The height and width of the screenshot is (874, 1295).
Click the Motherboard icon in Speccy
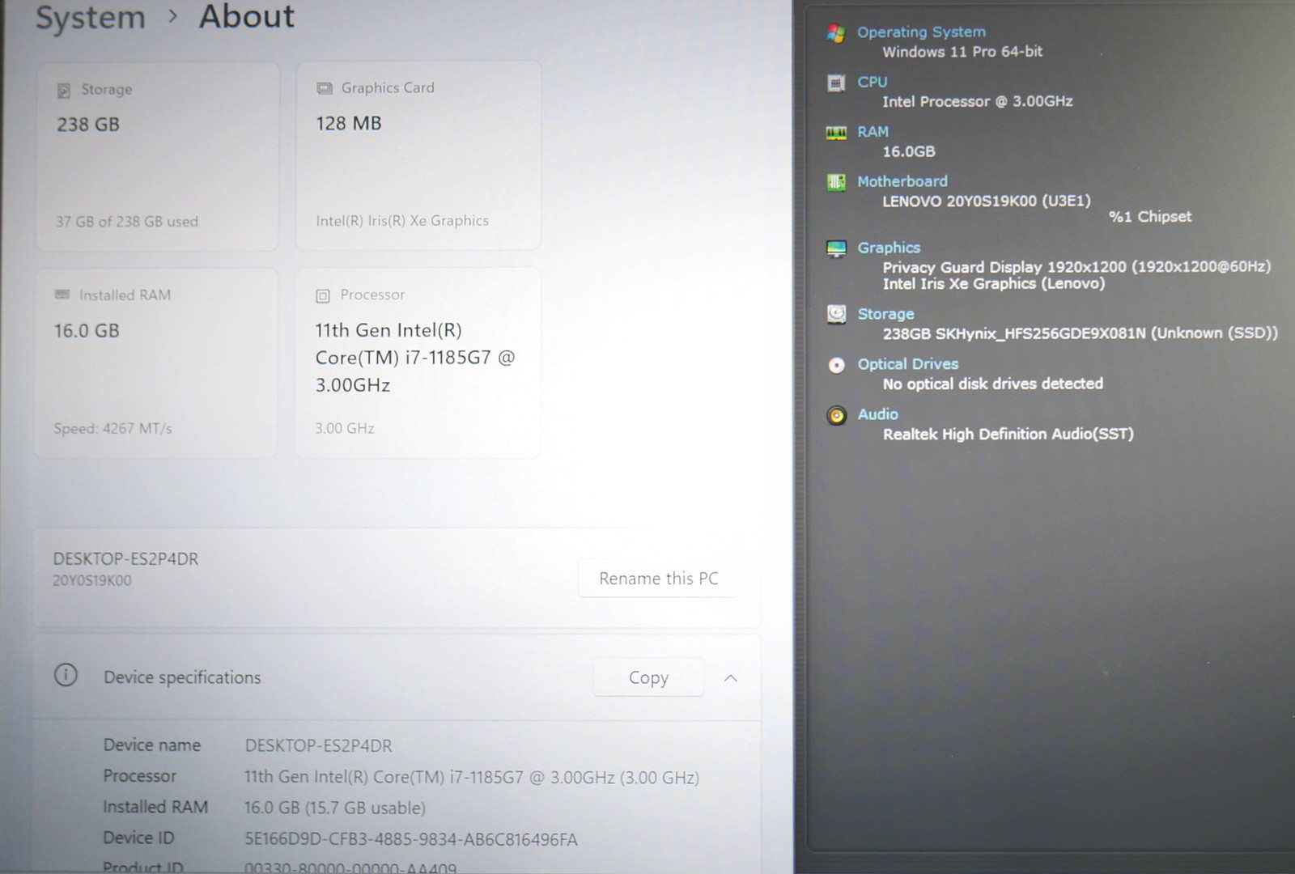point(836,182)
